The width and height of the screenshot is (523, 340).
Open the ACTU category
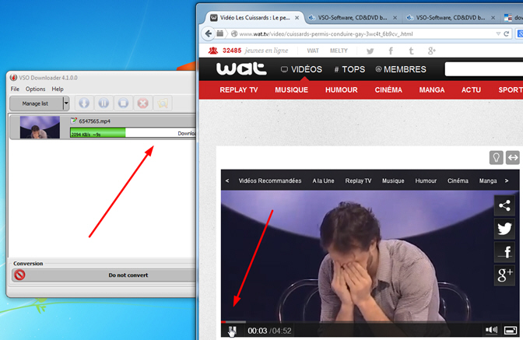click(x=471, y=89)
